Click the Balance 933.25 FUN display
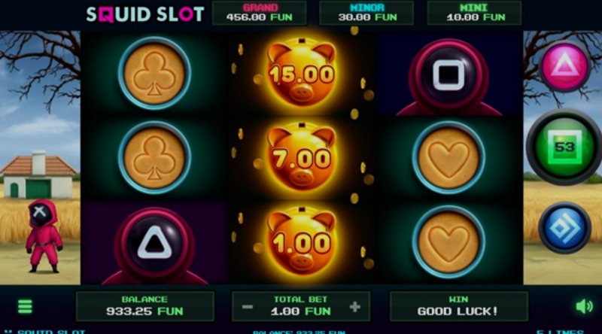The height and width of the screenshot is (334, 602). (x=145, y=306)
